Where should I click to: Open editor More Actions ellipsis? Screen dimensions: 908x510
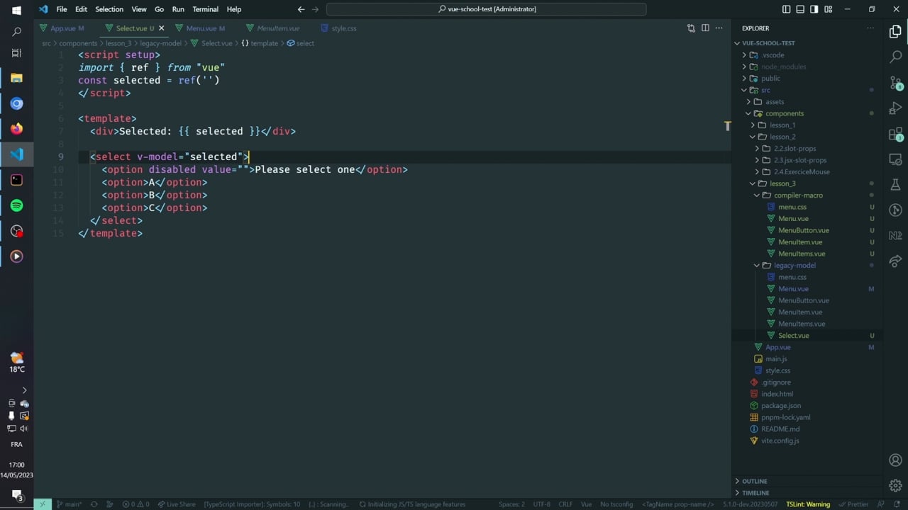pos(719,28)
